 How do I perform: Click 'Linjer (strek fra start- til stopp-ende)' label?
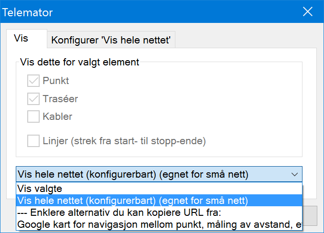point(124,141)
